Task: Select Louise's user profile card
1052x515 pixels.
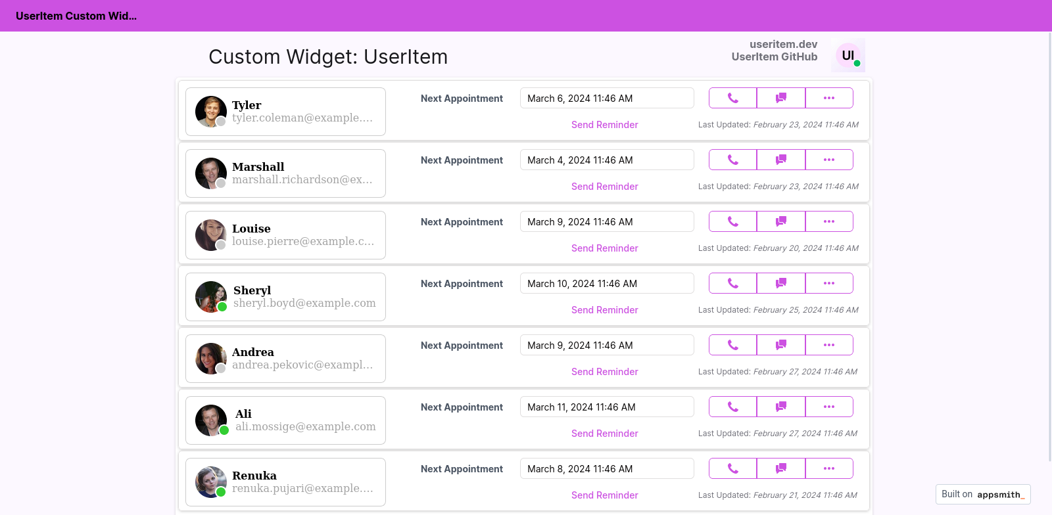Action: pos(285,235)
